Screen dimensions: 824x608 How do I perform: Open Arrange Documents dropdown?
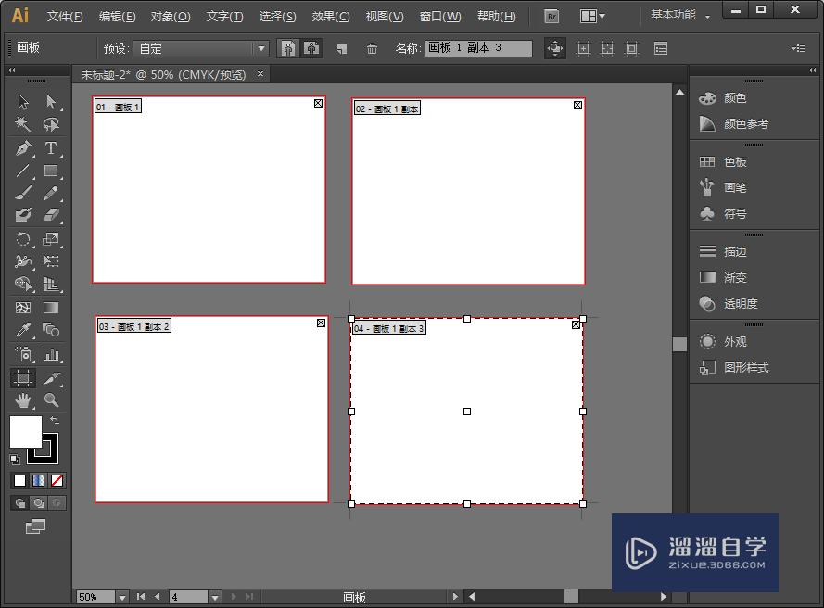pyautogui.click(x=592, y=17)
